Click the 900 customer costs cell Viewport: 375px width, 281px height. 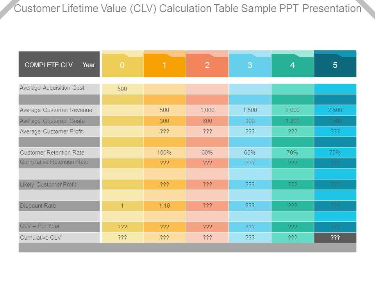pyautogui.click(x=250, y=121)
